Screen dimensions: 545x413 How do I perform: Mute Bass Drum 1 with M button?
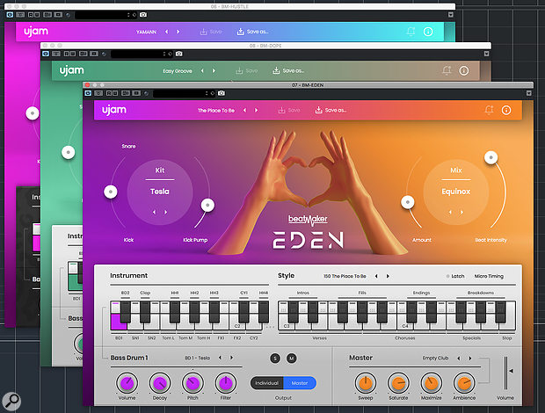click(x=291, y=359)
